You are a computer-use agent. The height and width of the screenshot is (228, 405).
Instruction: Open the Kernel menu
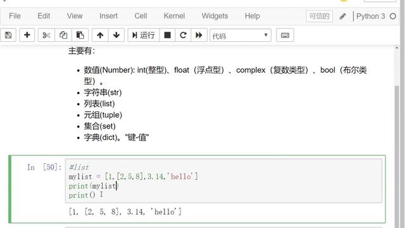[x=175, y=16]
